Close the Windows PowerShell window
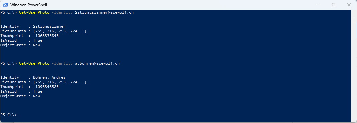The image size is (357, 123). coord(349,5)
